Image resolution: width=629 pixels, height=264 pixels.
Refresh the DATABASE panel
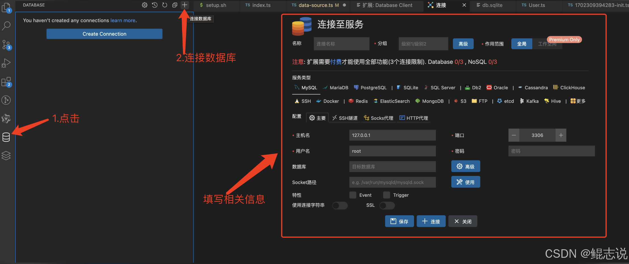pos(164,5)
